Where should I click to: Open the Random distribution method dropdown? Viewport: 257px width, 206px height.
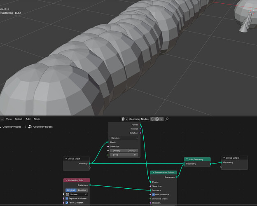[124, 138]
